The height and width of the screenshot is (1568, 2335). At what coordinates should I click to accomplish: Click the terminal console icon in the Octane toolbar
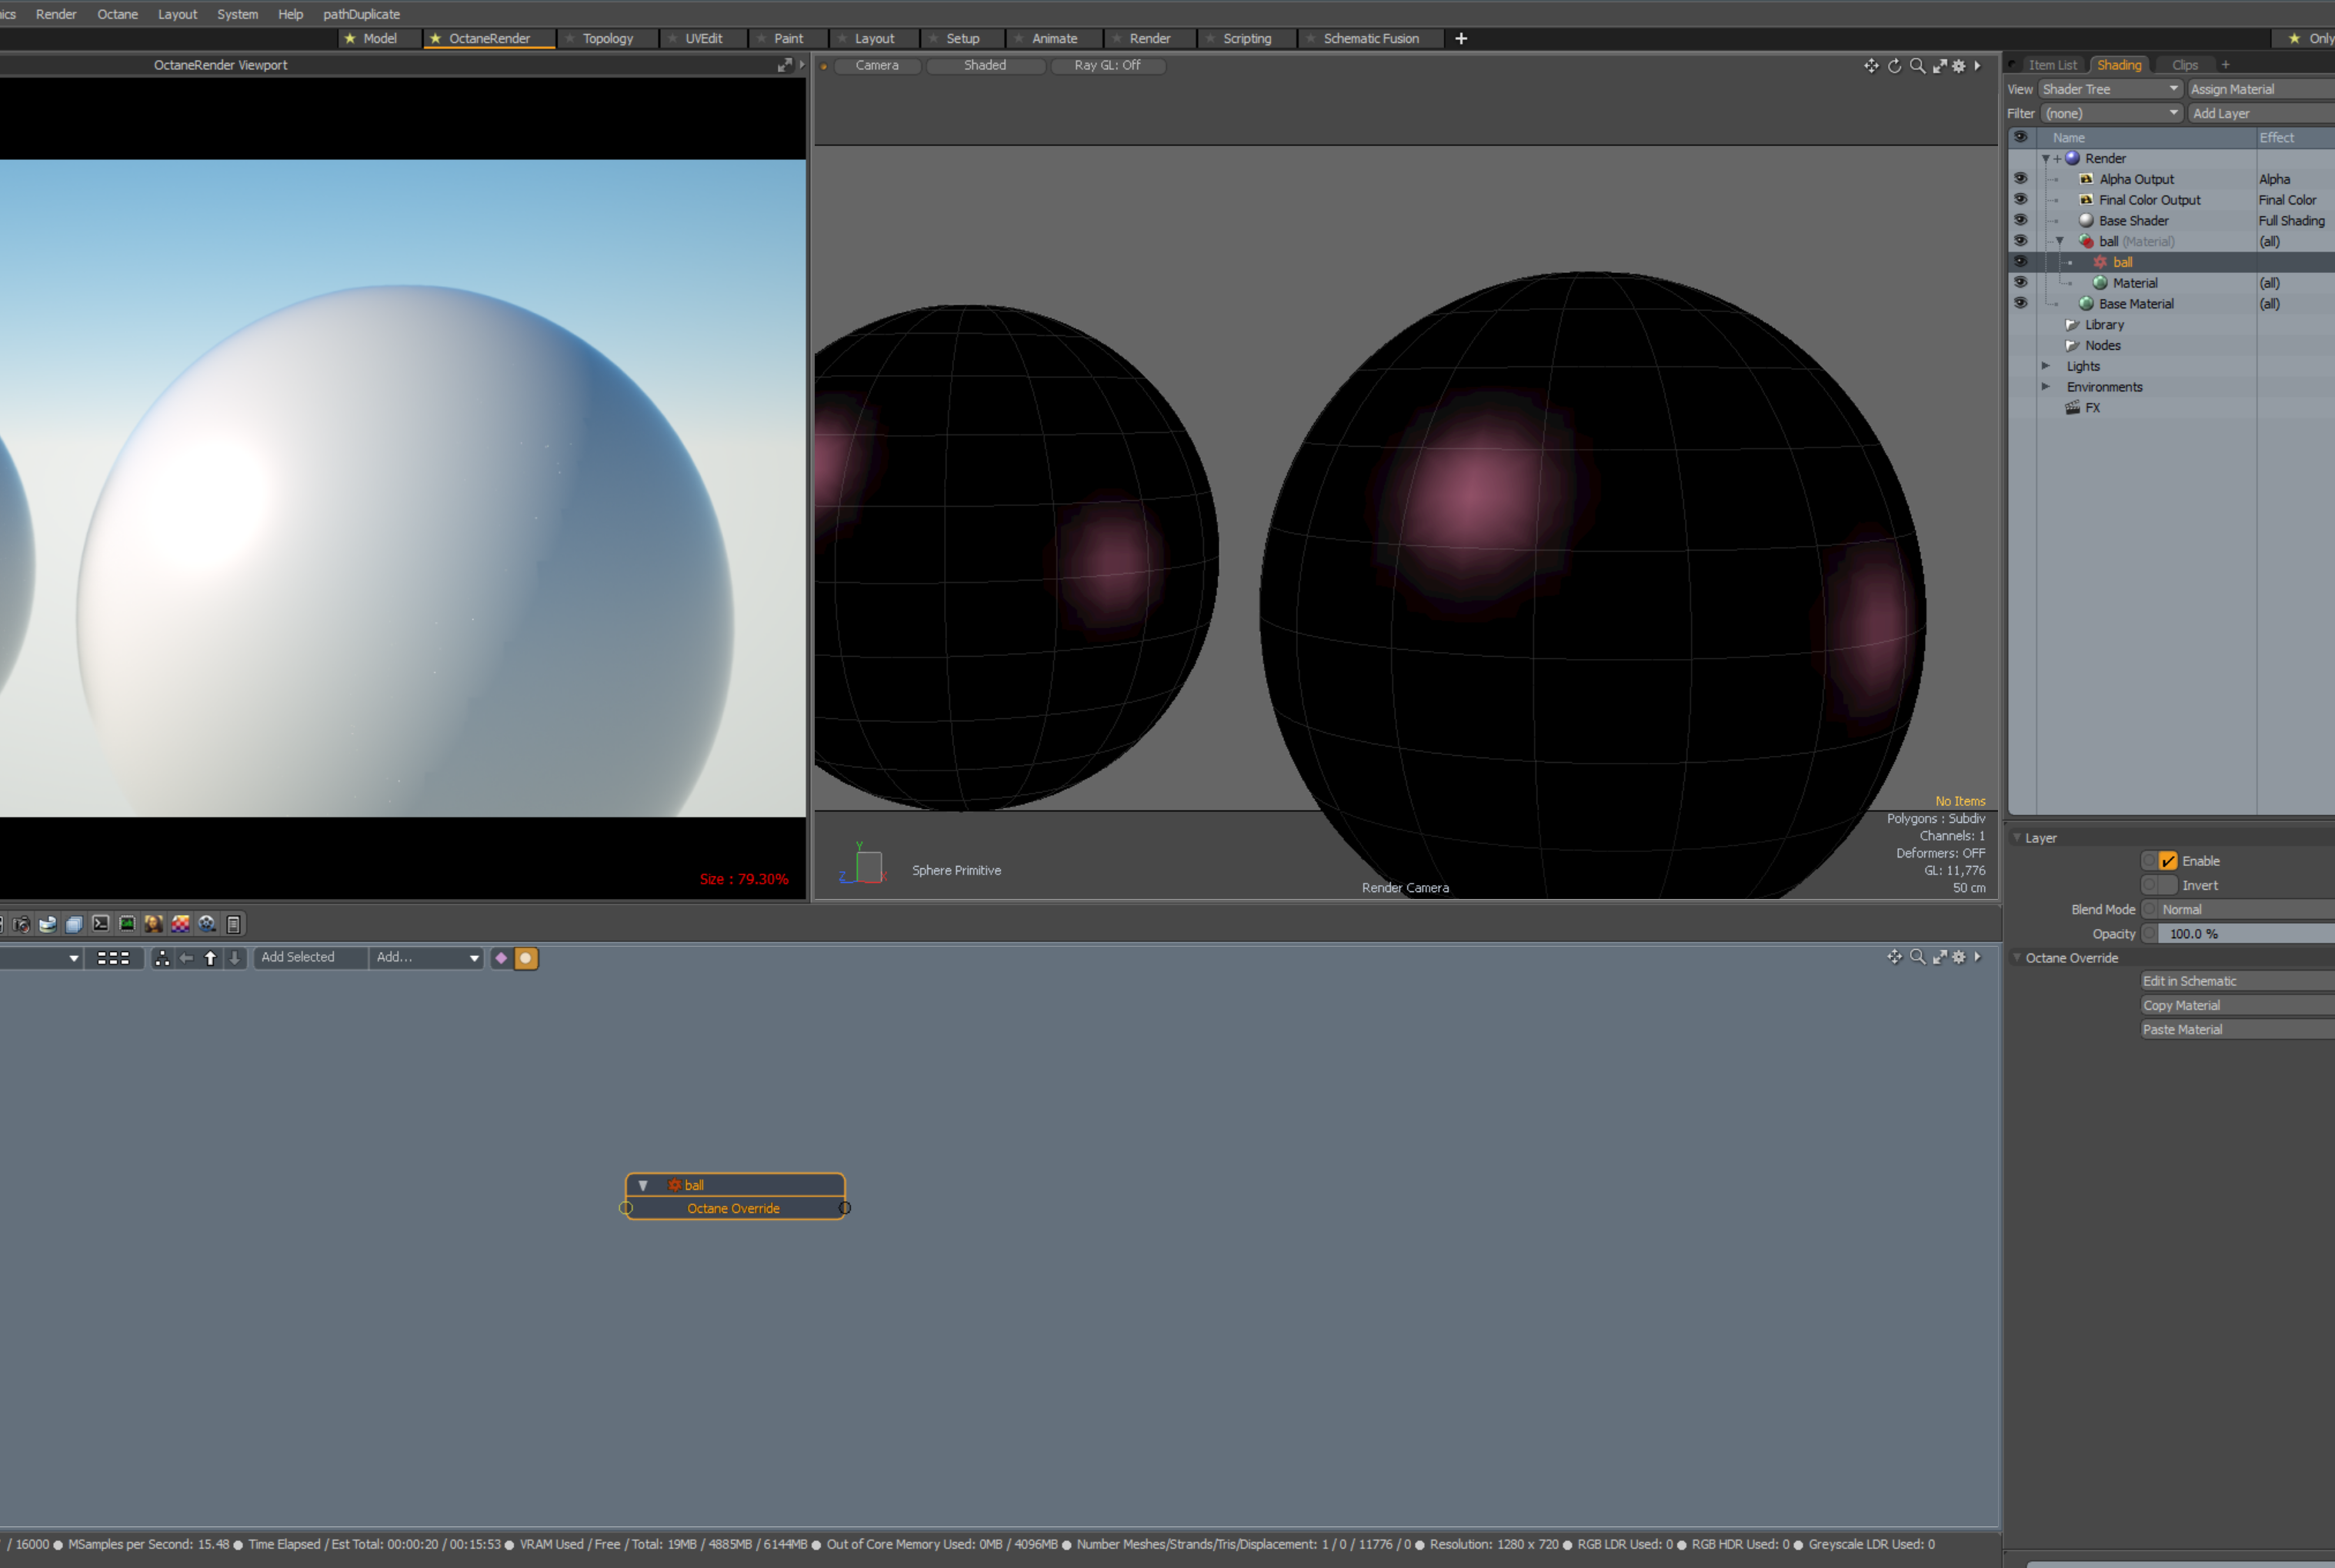coord(101,924)
